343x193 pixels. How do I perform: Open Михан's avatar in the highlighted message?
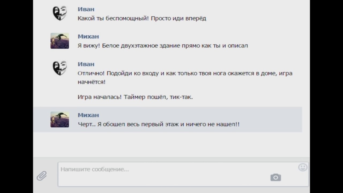coord(59,119)
